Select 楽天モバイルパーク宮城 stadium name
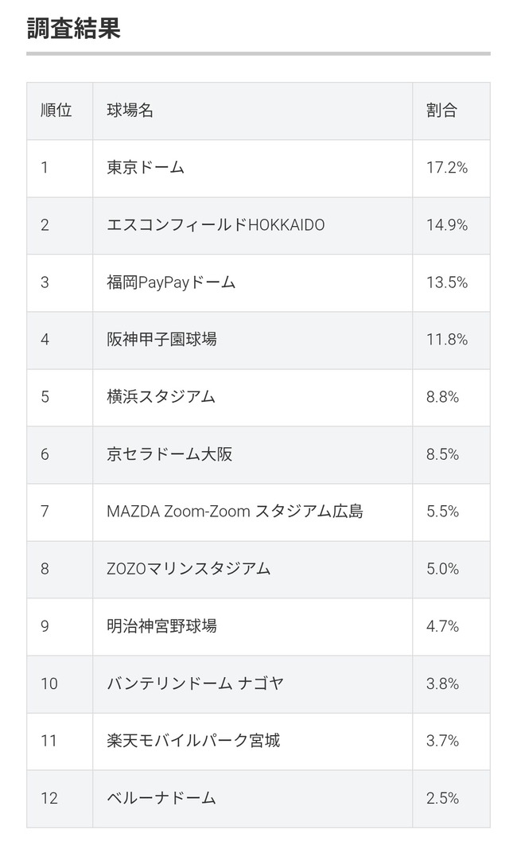 193,741
